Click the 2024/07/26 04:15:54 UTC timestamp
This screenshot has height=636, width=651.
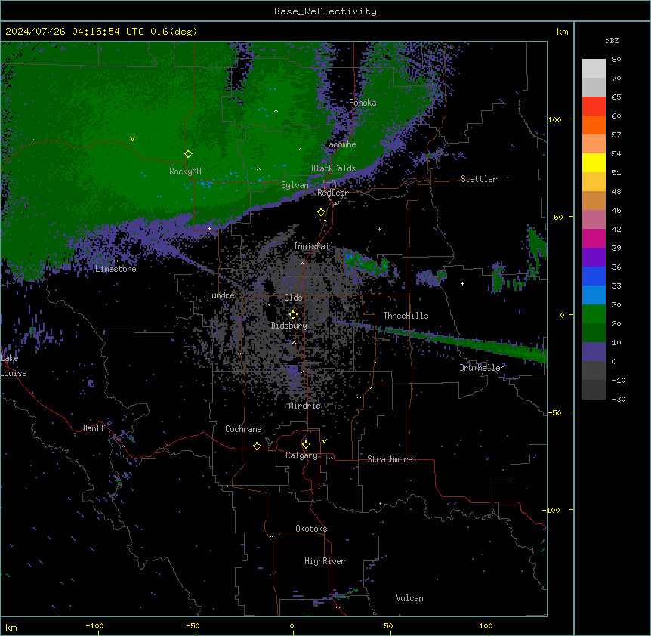pos(74,32)
